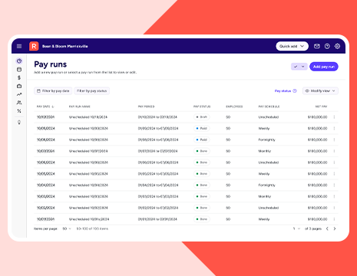The height and width of the screenshot is (276, 357).
Task: Open row menu for pay date 10/03/2024
Action: (x=334, y=196)
